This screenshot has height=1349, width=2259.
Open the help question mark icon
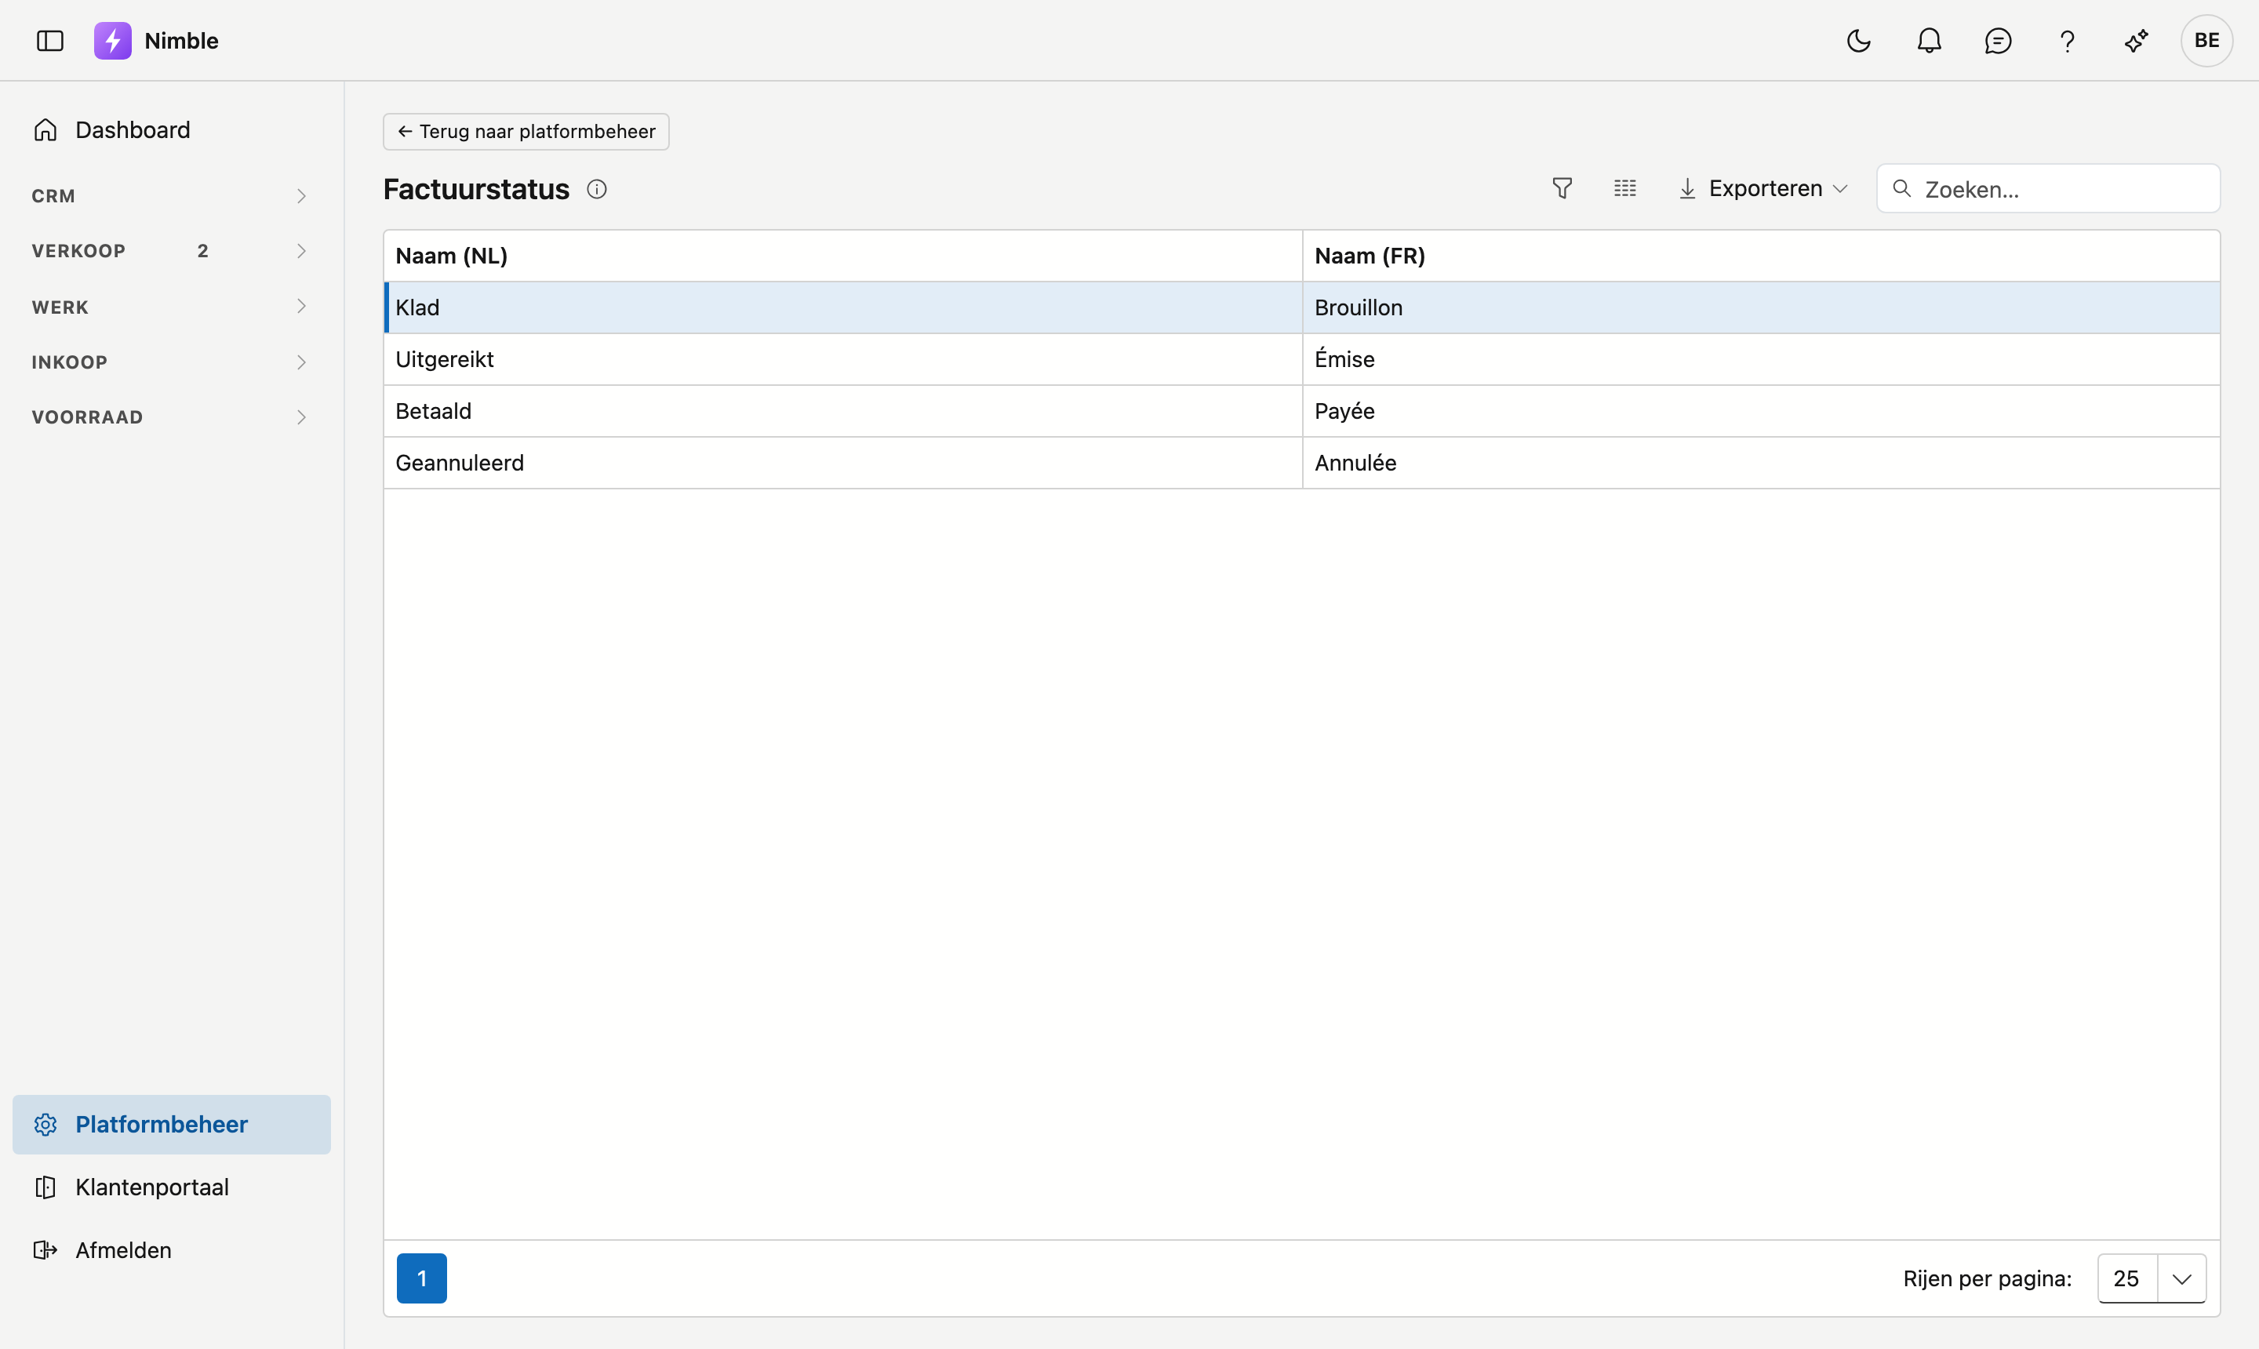click(2067, 41)
